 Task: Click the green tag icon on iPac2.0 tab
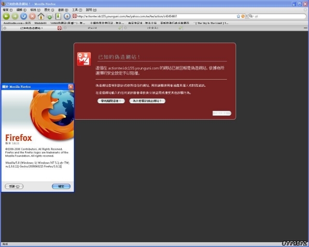pyautogui.click(x=120, y=28)
